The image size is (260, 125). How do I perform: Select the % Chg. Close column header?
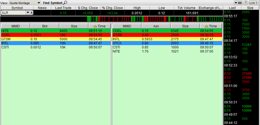click(x=112, y=8)
